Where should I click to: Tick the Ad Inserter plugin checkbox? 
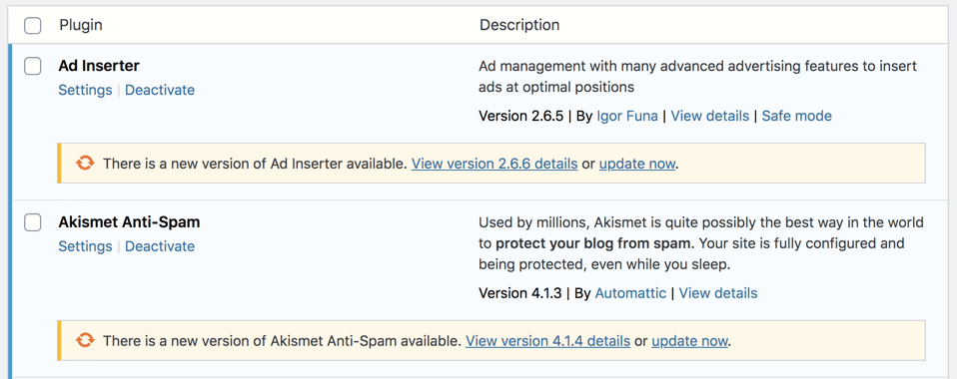(32, 67)
